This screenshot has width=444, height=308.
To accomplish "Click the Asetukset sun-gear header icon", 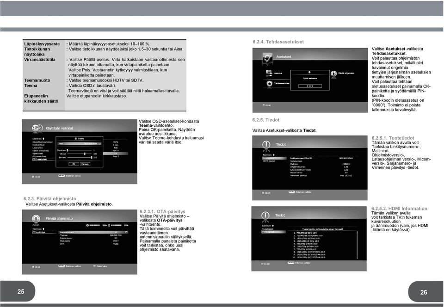I will coord(267,58).
